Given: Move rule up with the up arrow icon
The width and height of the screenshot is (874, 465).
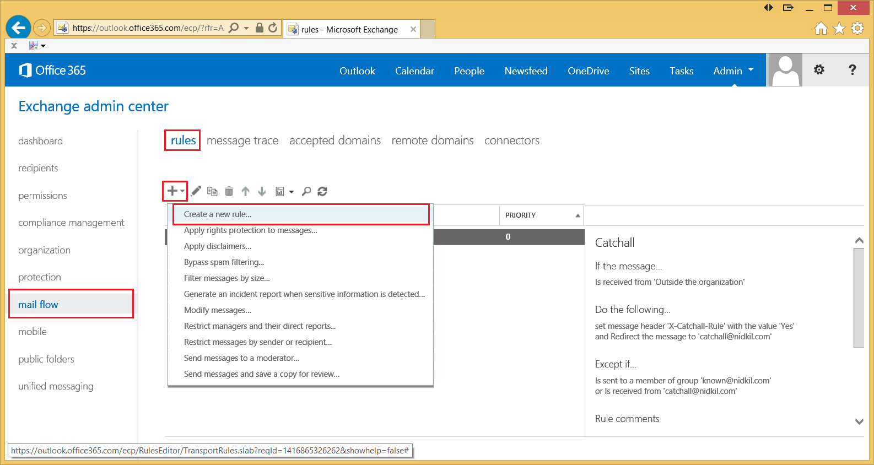Looking at the screenshot, I should click(x=245, y=191).
